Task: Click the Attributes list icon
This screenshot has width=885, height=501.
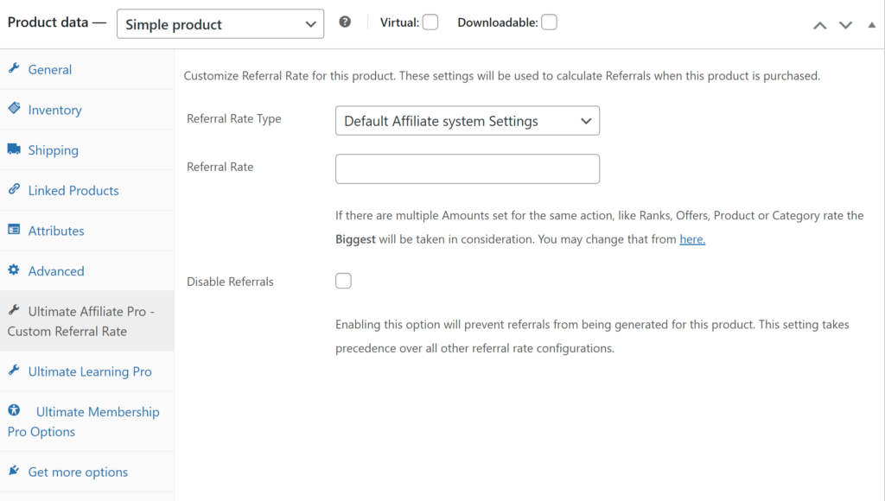Action: click(x=14, y=230)
